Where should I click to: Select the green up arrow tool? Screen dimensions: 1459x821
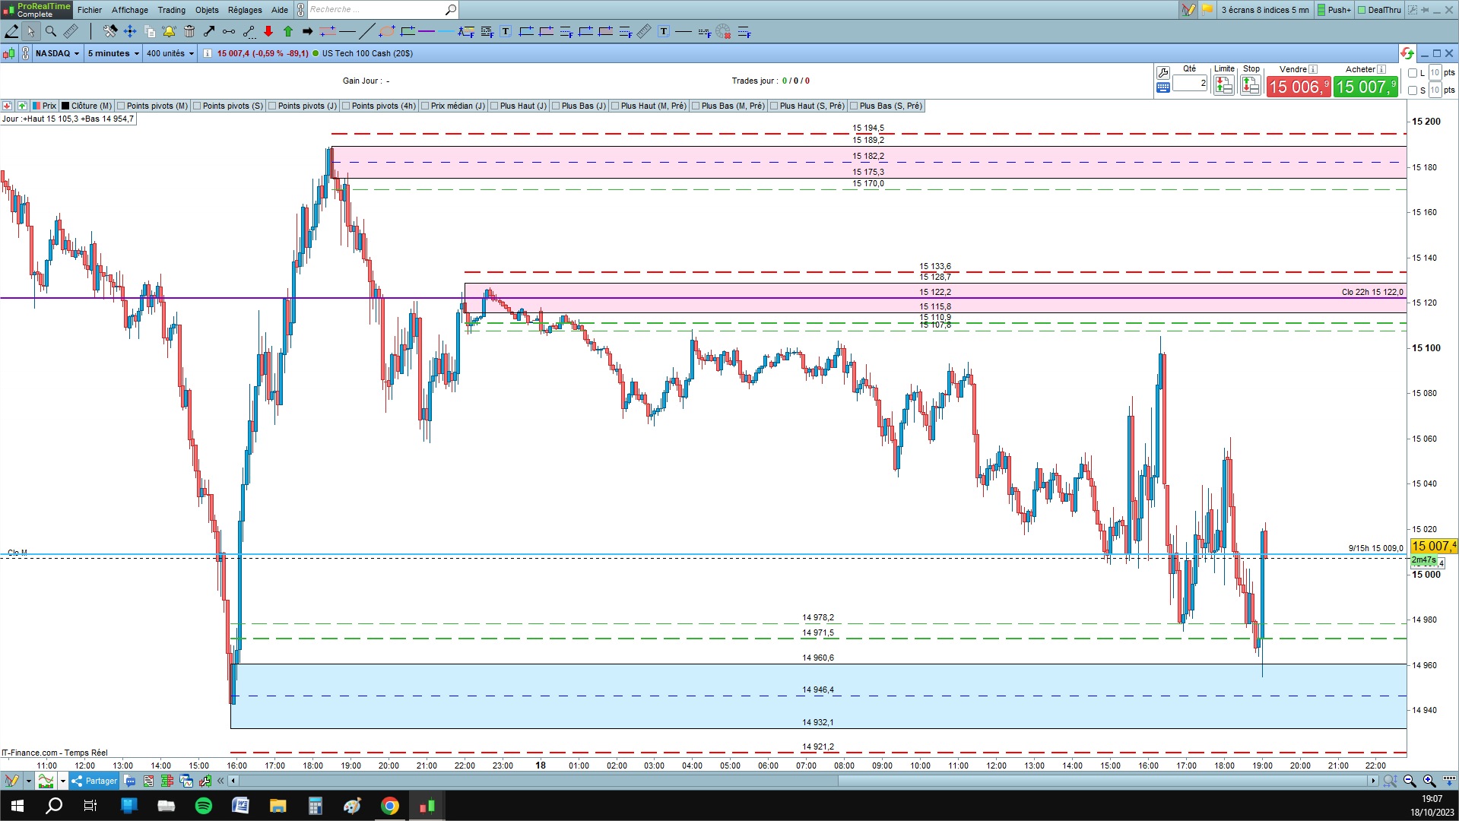click(x=288, y=31)
